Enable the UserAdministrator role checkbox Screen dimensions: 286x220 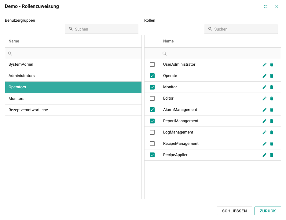pyautogui.click(x=152, y=64)
